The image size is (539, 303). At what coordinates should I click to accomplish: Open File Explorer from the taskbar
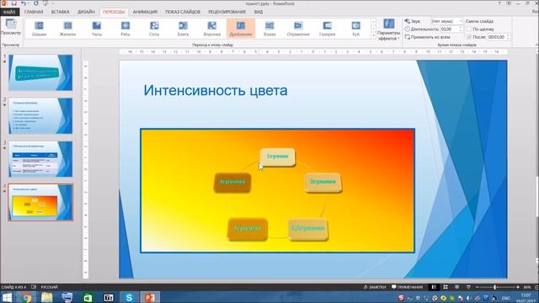point(47,297)
